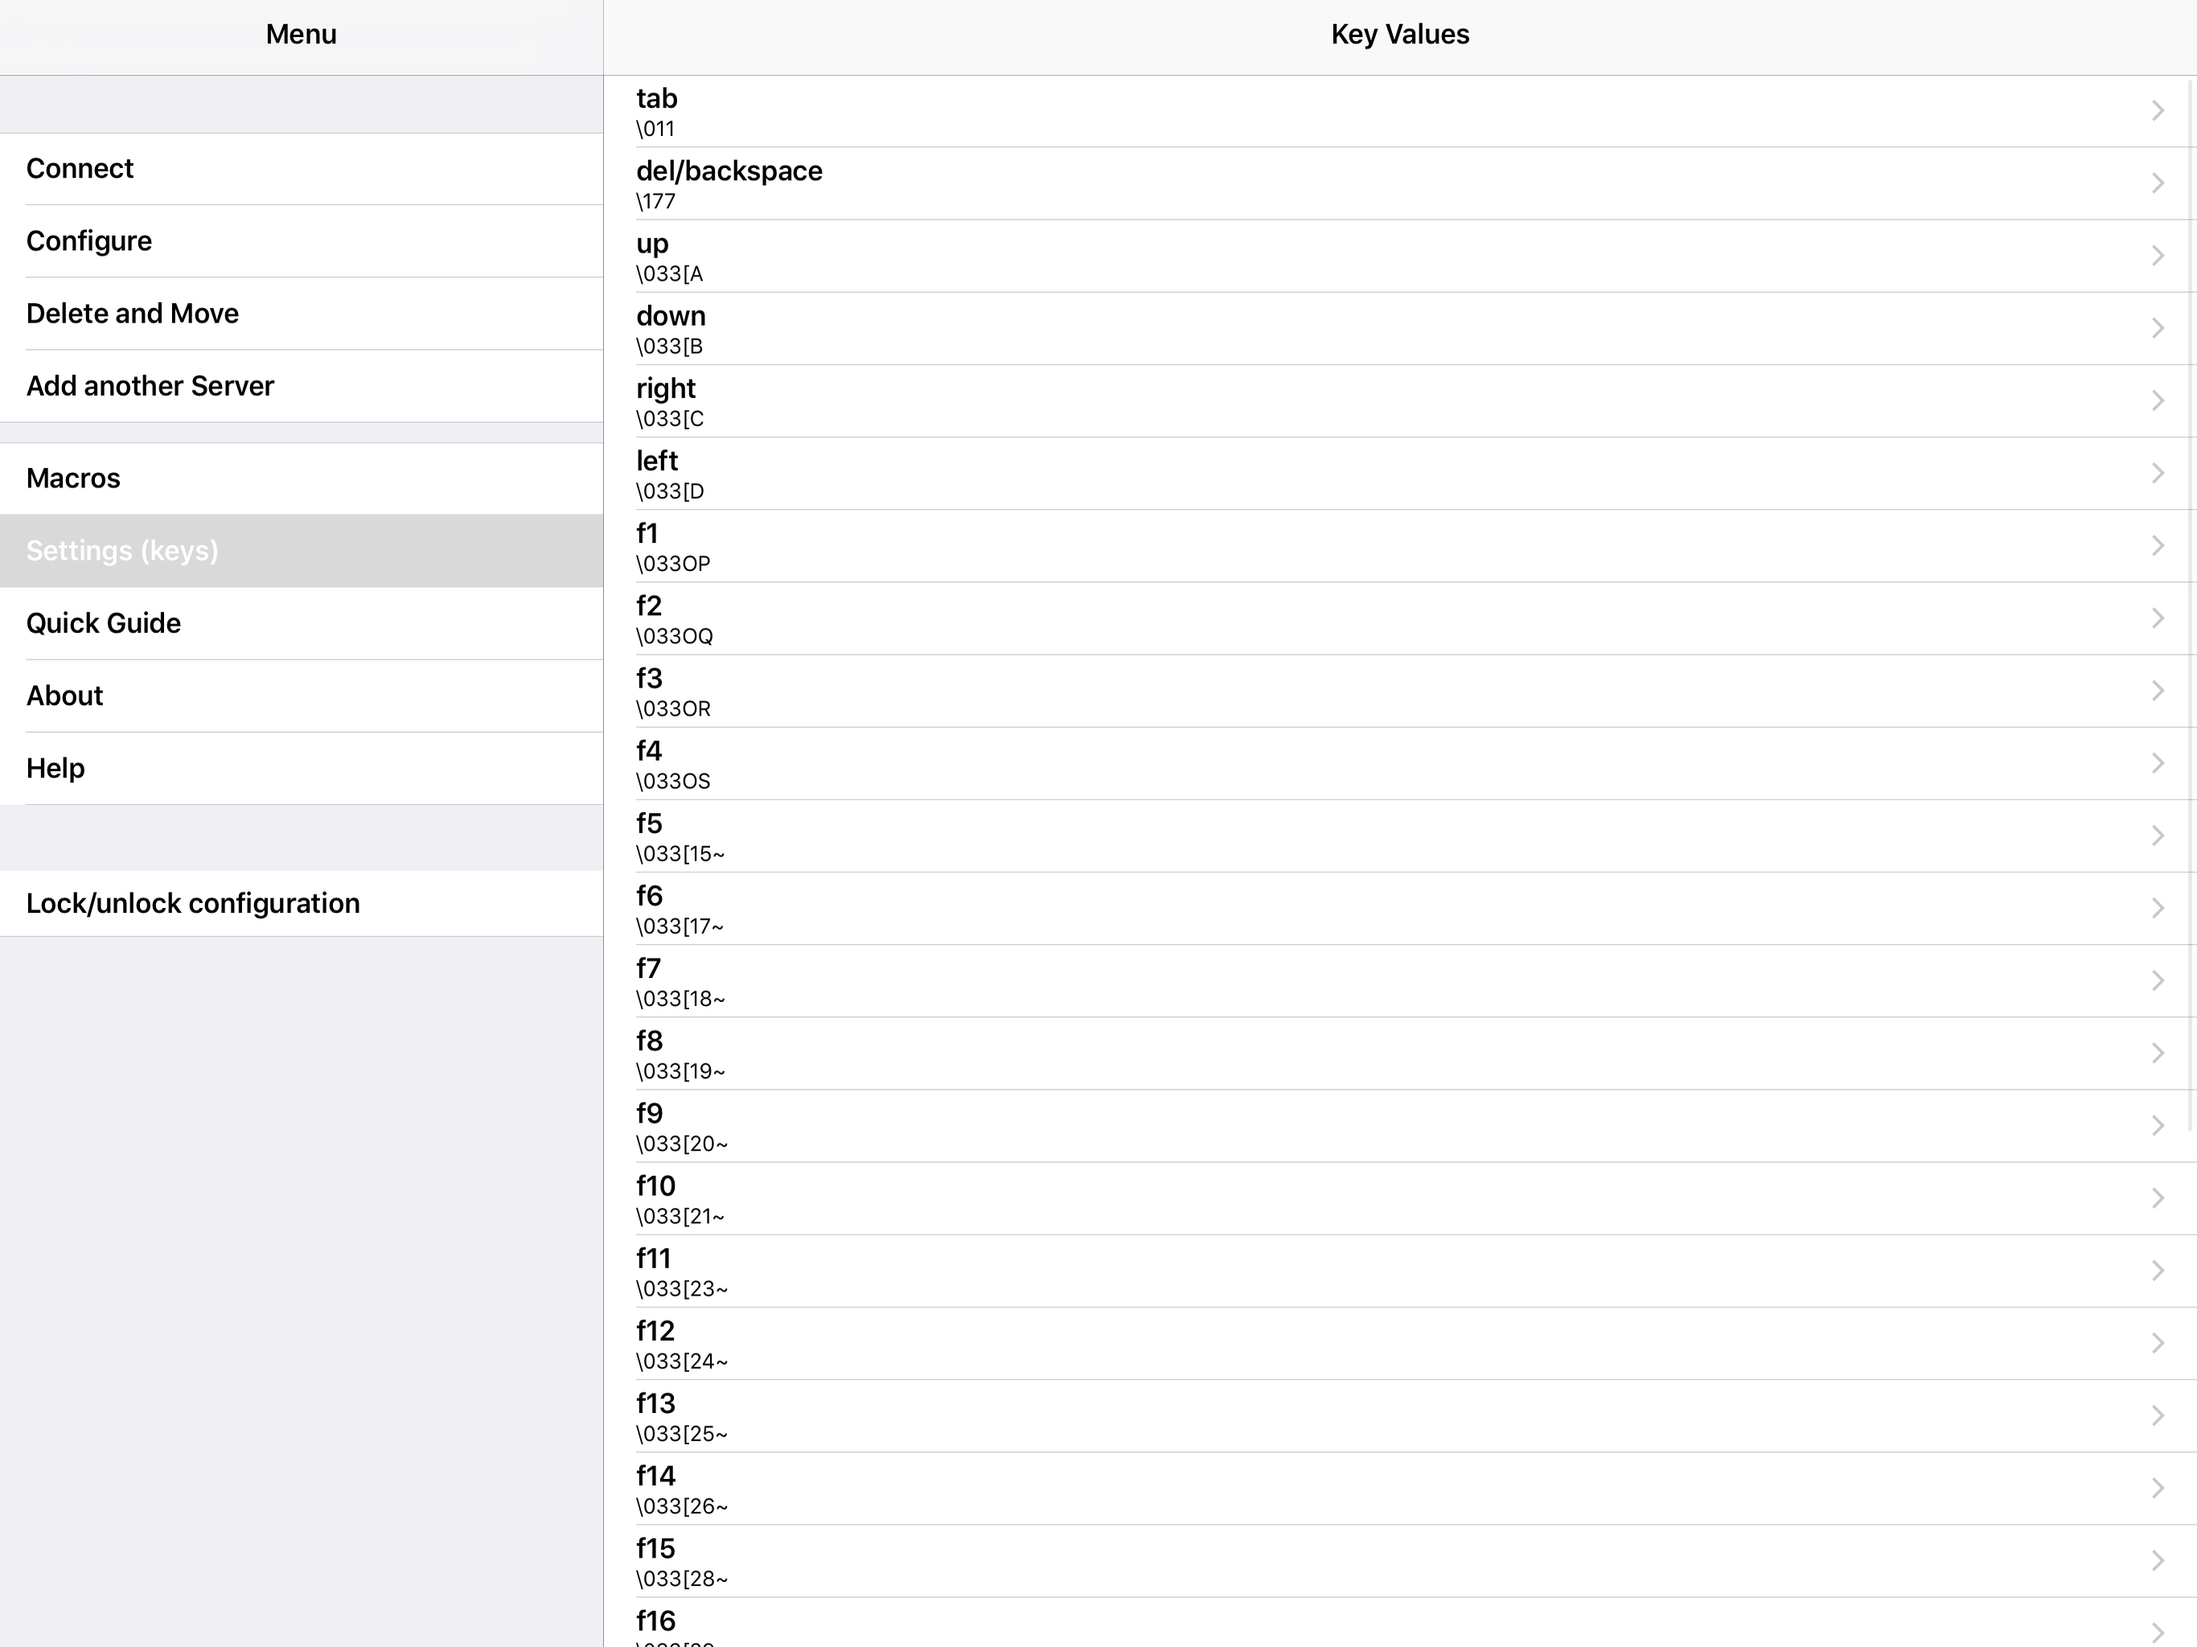Expand the del/backspace key row arrow
This screenshot has height=1647, width=2197.
(x=2158, y=184)
